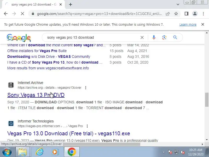This screenshot has width=209, height=157.
Task: Click Chrome icon in taskbar
Action: coord(72,152)
